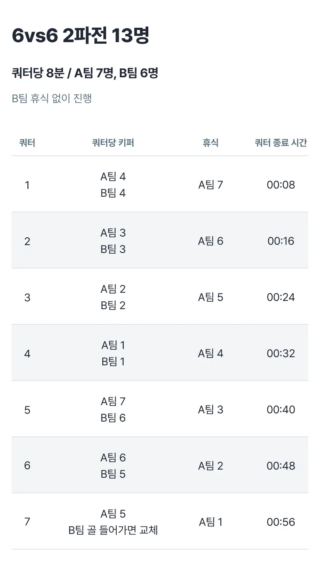This screenshot has height=573, width=320.
Task: Select the quarter number 4 cell
Action: (x=27, y=354)
